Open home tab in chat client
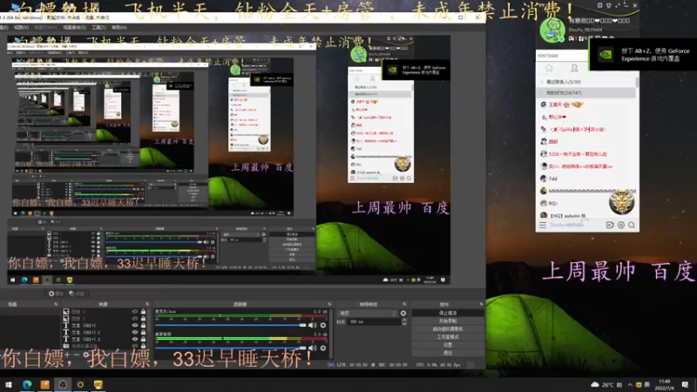 [549, 68]
